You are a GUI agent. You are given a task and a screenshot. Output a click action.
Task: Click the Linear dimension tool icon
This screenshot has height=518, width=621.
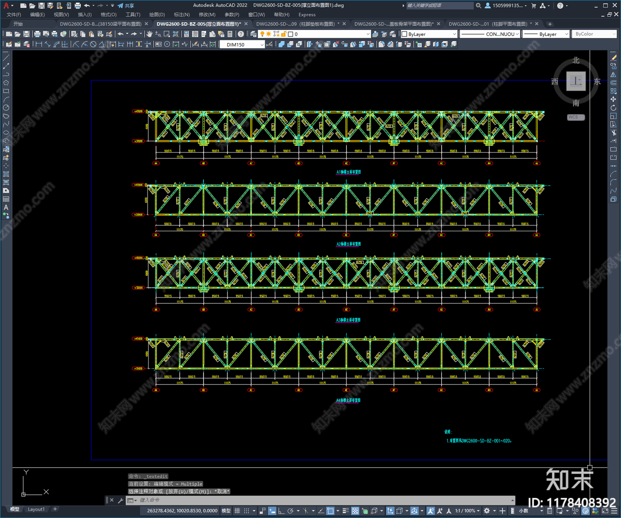(39, 44)
